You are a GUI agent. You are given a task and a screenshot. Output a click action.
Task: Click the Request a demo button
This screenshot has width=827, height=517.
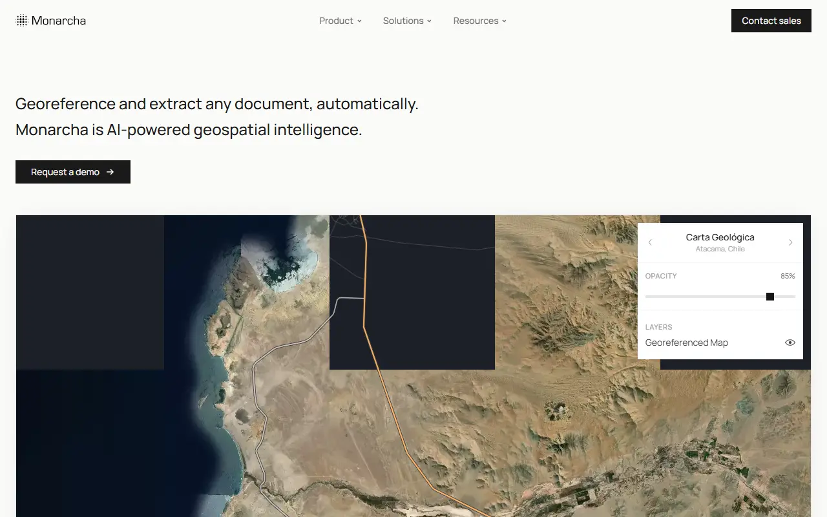tap(73, 172)
